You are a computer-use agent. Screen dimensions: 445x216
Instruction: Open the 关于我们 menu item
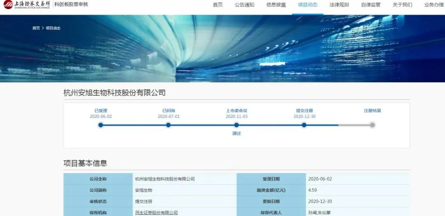402,5
